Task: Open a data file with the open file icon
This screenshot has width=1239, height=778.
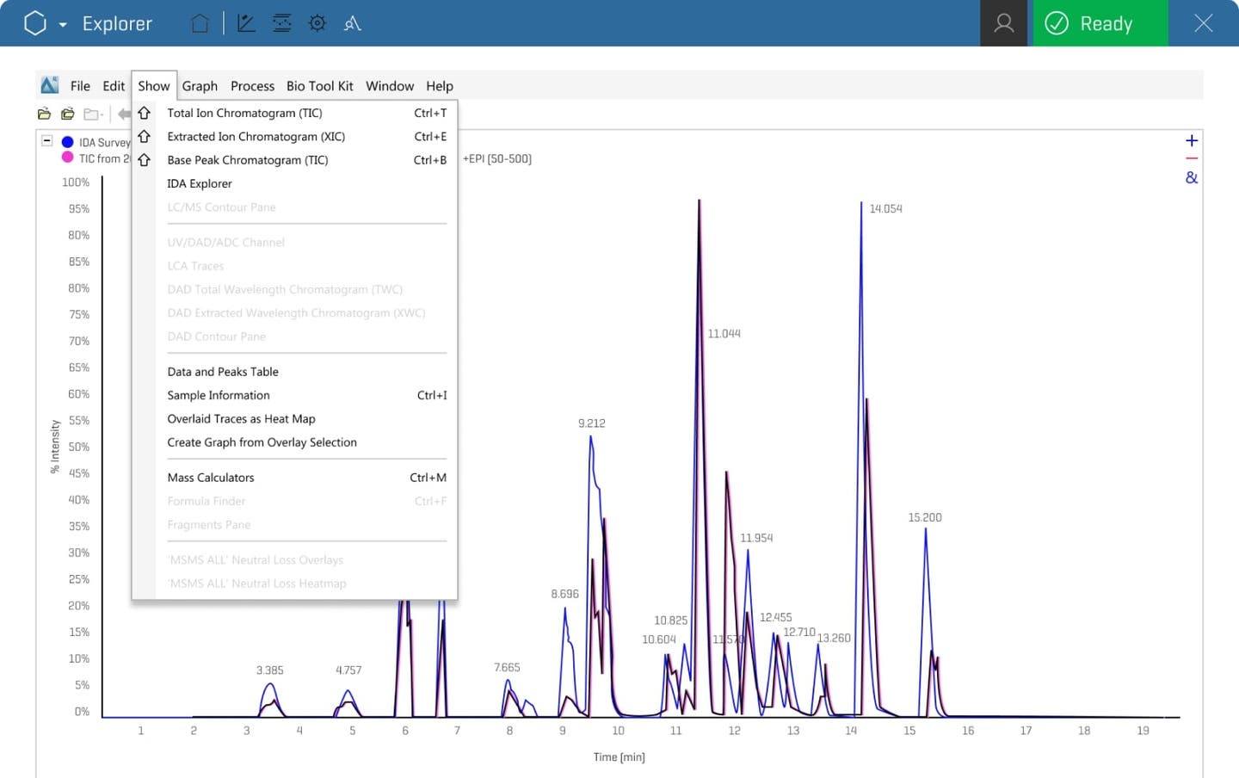Action: tap(43, 113)
